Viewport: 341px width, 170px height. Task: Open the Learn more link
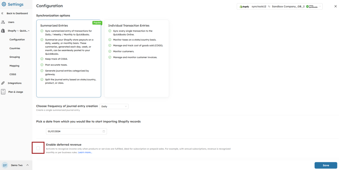pyautogui.click(x=85, y=152)
